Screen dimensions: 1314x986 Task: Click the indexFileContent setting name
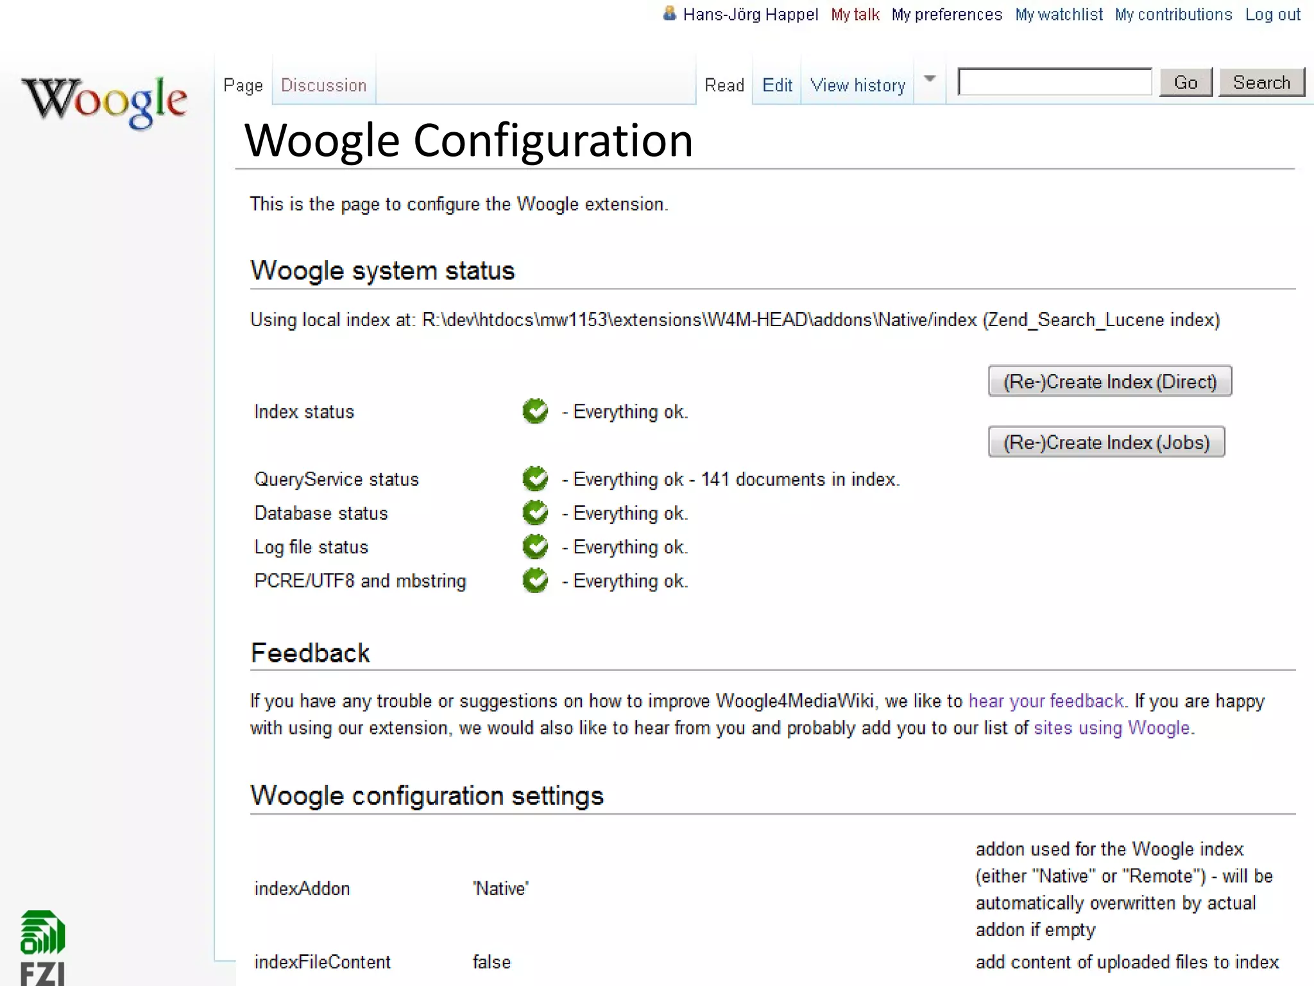322,962
